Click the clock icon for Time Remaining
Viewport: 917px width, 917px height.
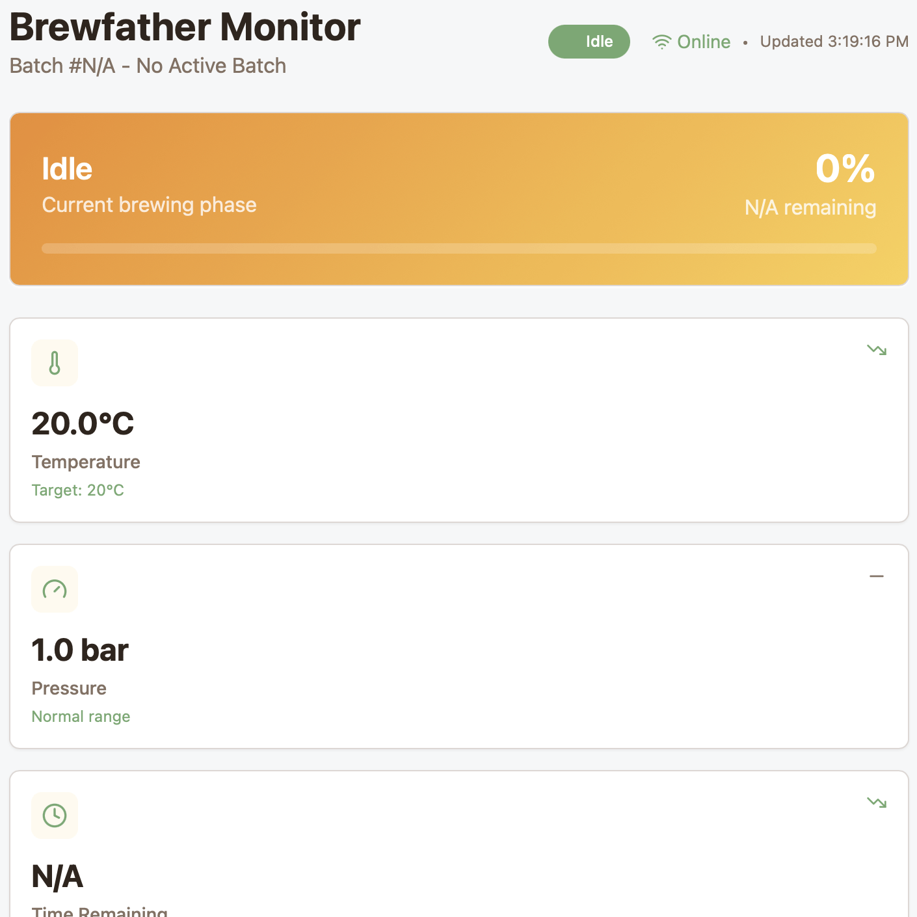[55, 816]
